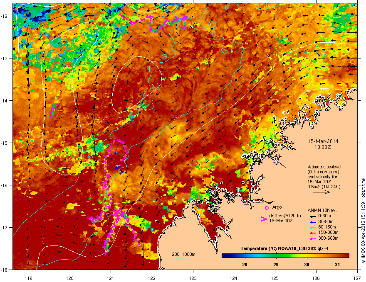Click the latitude axis label -14

[4, 100]
